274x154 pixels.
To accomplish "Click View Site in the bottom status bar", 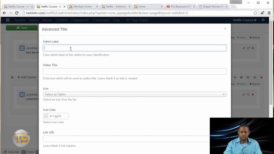I will (x=12, y=152).
